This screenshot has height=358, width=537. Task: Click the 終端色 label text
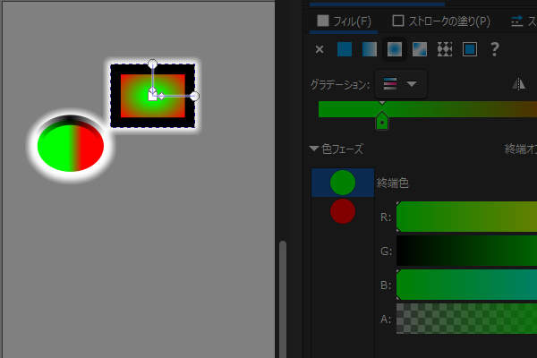[x=392, y=183]
